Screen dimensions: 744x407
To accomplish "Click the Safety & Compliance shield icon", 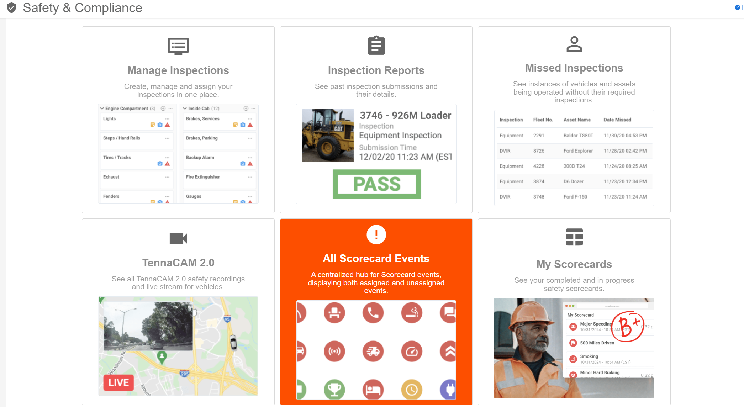I will click(x=12, y=8).
